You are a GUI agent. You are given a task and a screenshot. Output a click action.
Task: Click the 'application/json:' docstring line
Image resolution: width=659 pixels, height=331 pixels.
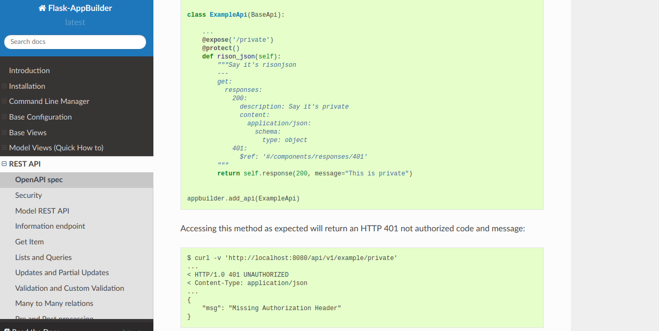[279, 123]
